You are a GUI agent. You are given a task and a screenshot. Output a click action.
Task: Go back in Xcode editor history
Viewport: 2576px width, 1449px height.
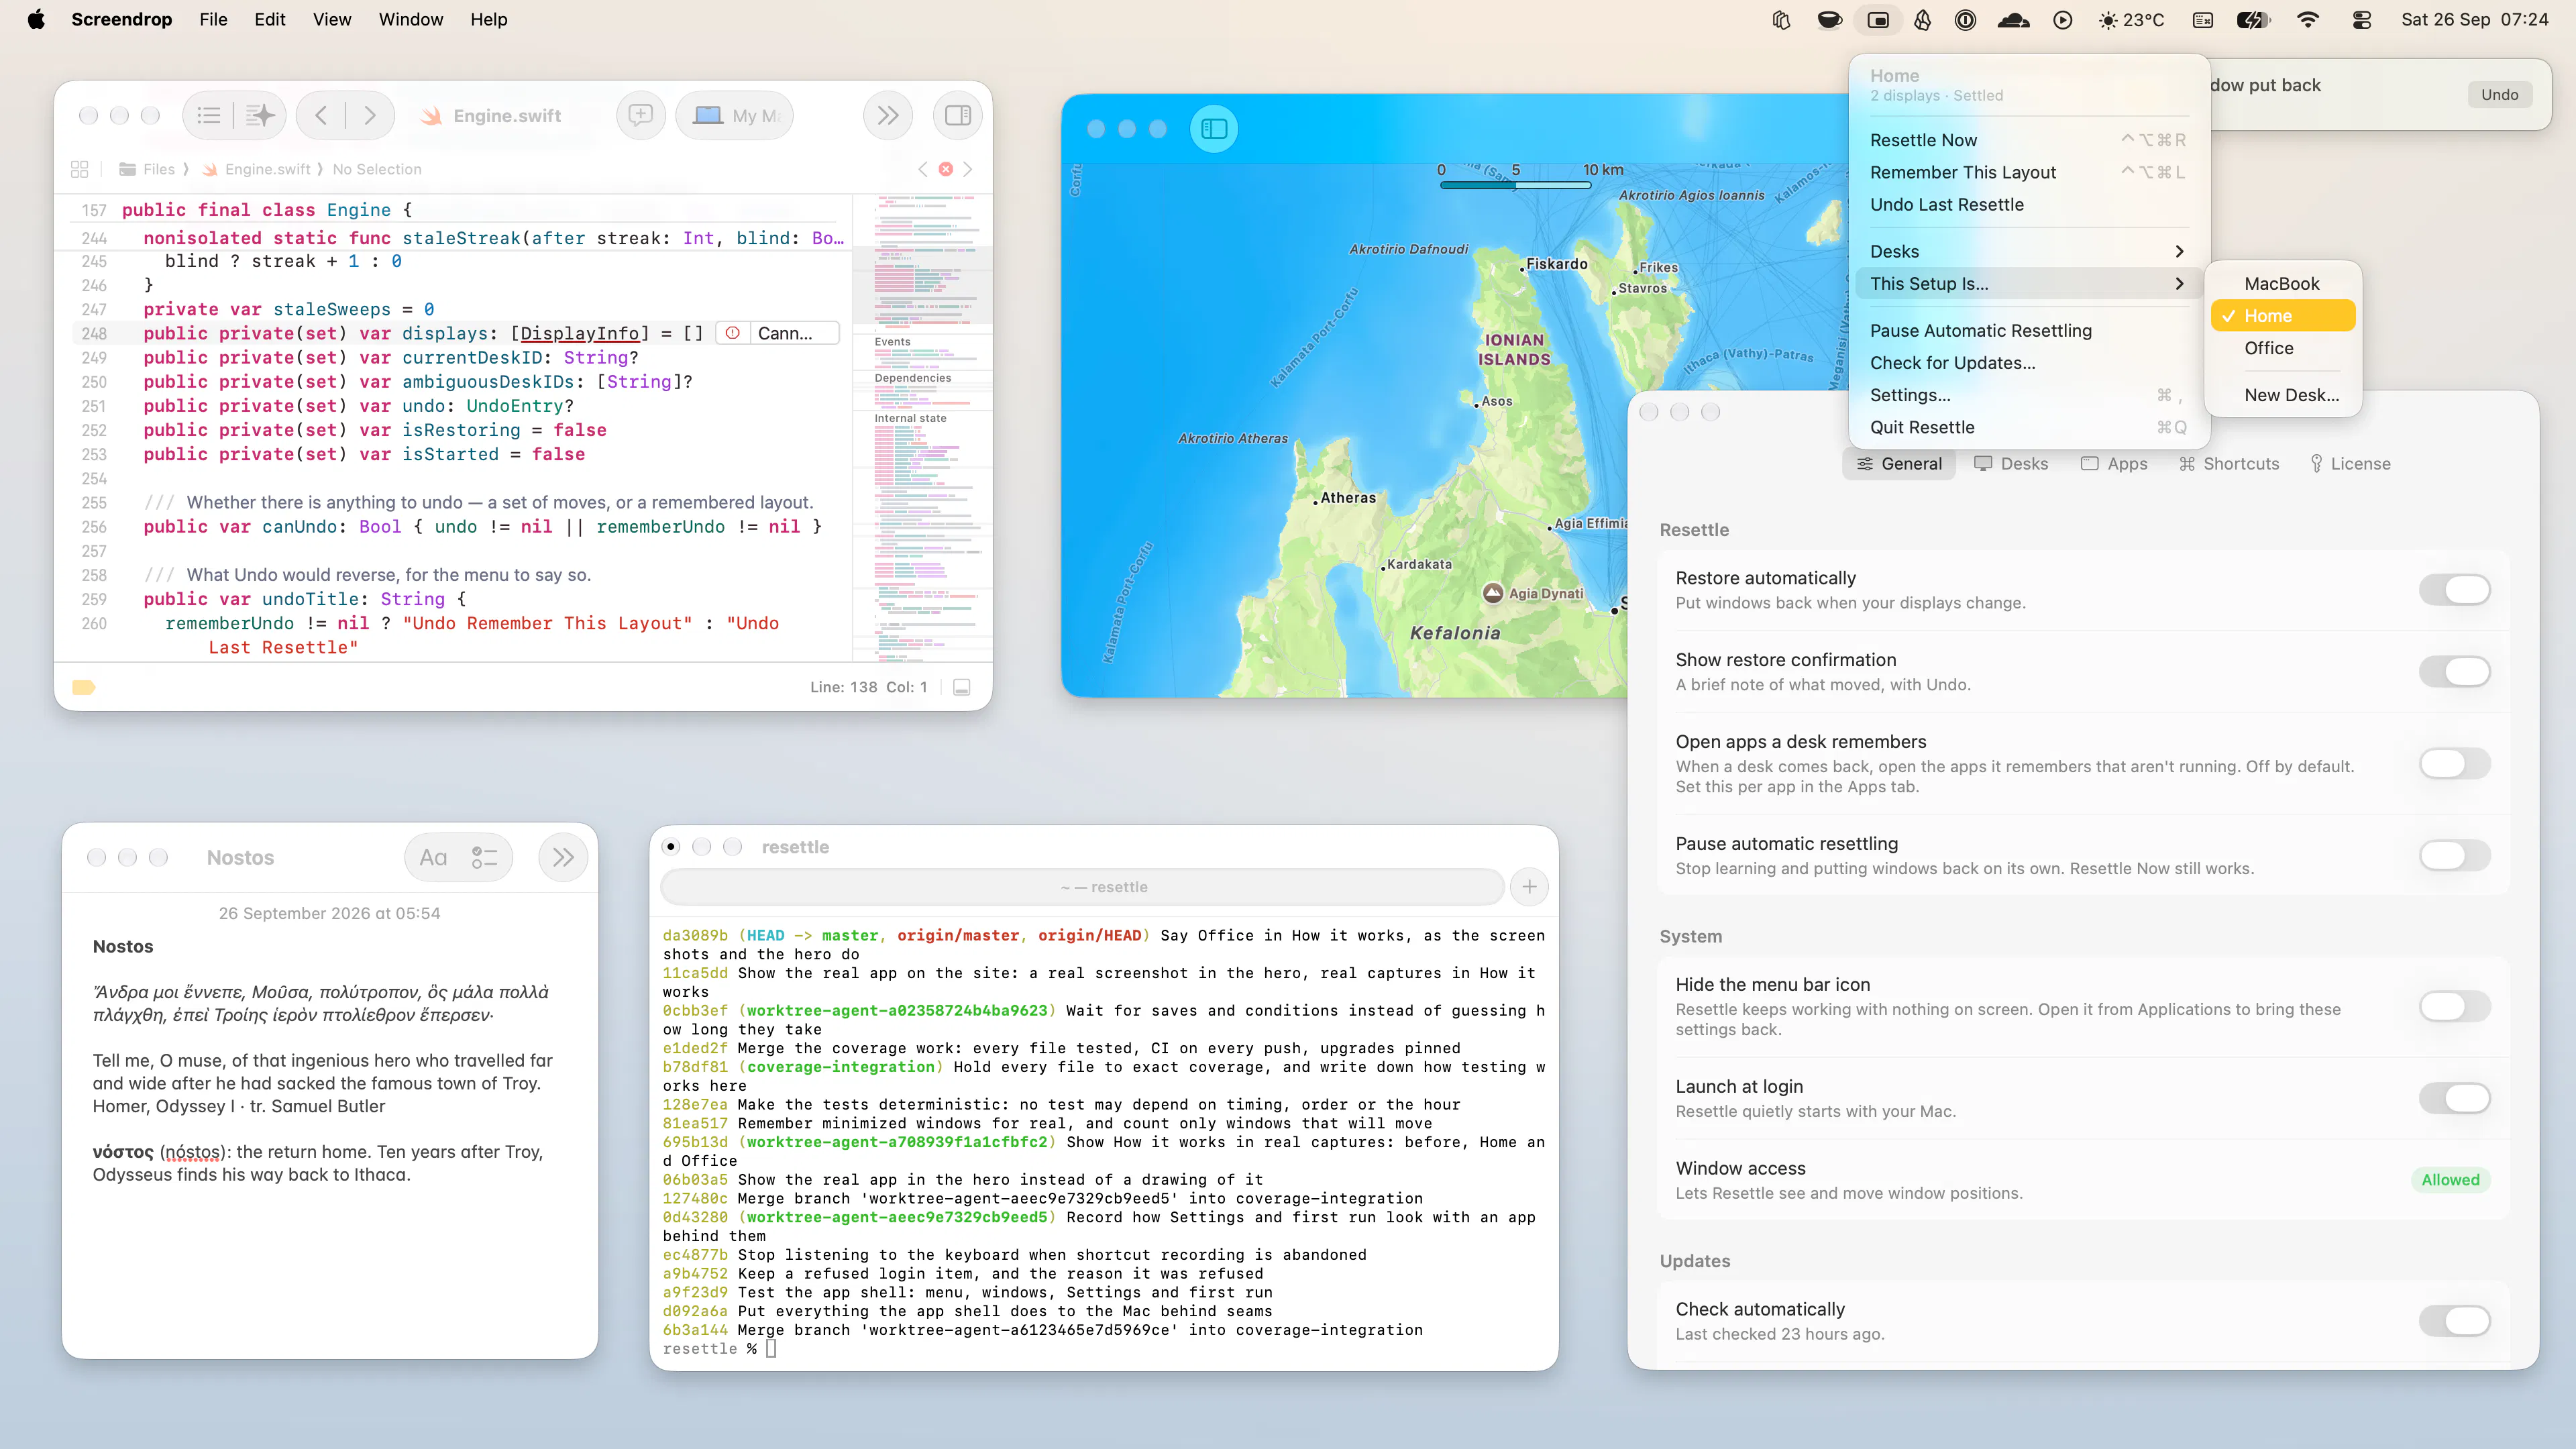[321, 116]
